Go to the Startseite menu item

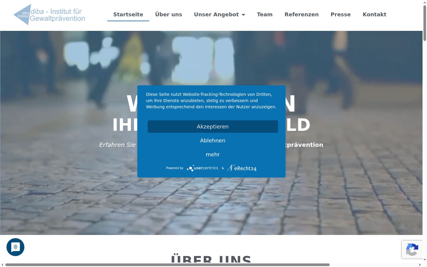(x=128, y=15)
